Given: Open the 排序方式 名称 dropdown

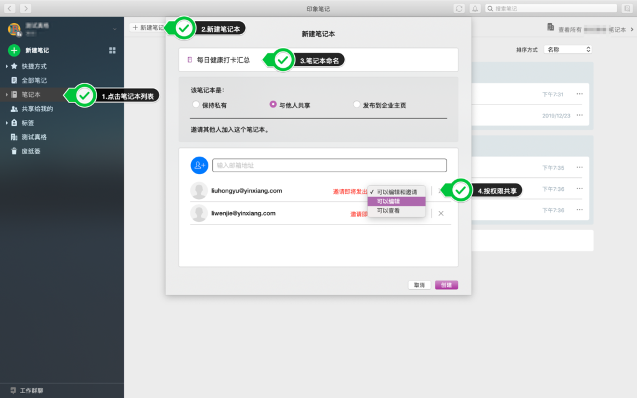Looking at the screenshot, I should tap(567, 49).
